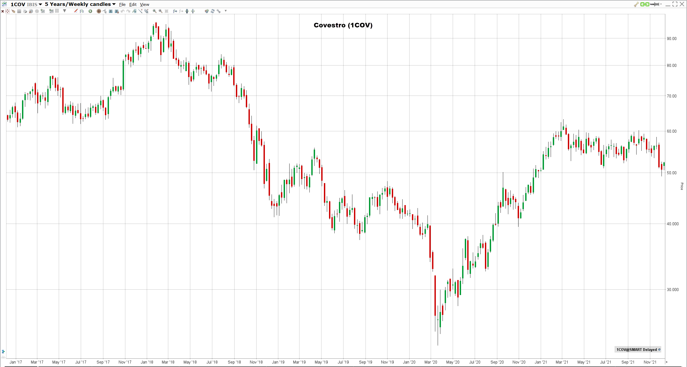Click the Covestro (1COV) chart title
Viewport: 687px width, 367px height.
coord(343,25)
